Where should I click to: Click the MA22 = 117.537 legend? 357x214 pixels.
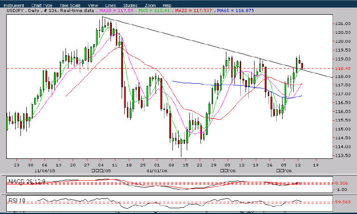point(193,10)
